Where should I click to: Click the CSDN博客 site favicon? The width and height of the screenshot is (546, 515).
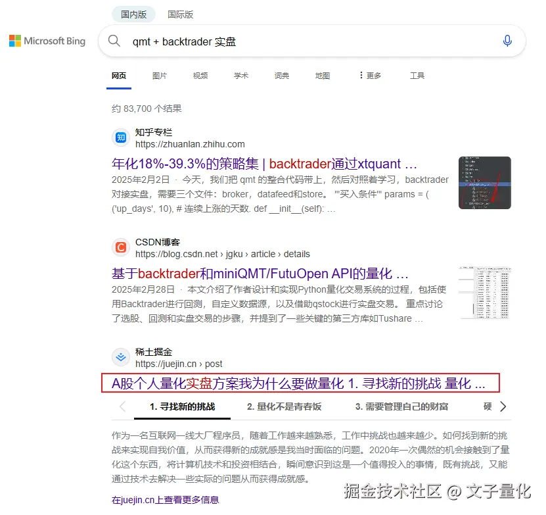point(121,247)
